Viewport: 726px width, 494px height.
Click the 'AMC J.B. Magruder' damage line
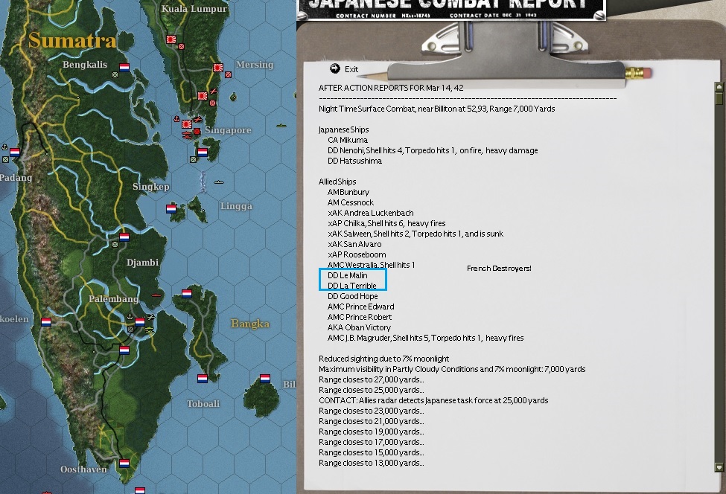point(425,338)
